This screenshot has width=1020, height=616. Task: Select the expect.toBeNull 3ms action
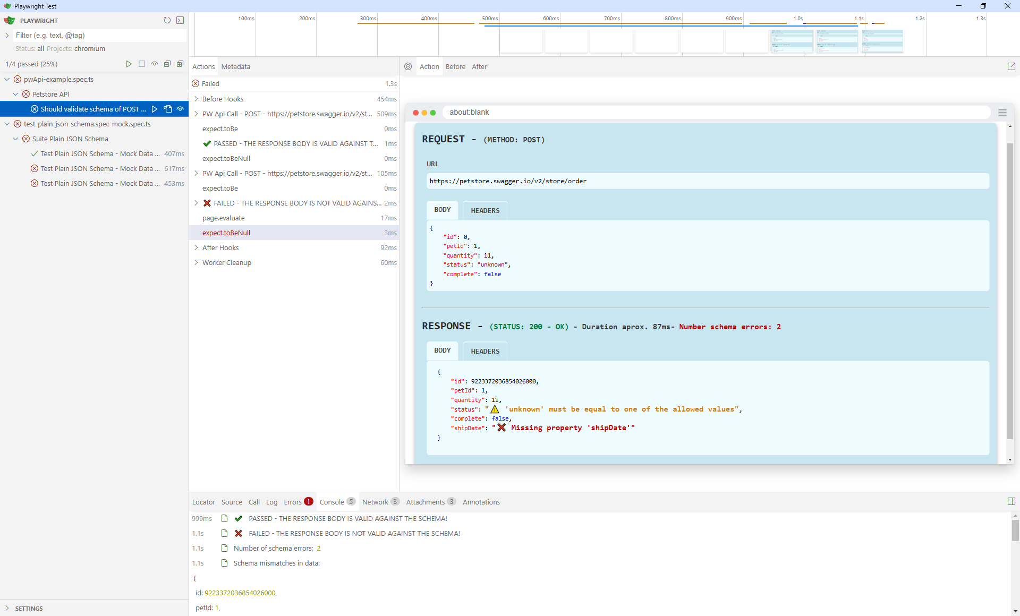click(294, 233)
